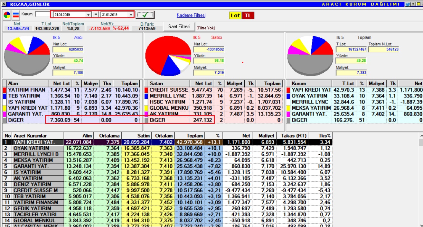
Task: Select the GLOBAL MENKUL row in main table
Action: coord(167,221)
